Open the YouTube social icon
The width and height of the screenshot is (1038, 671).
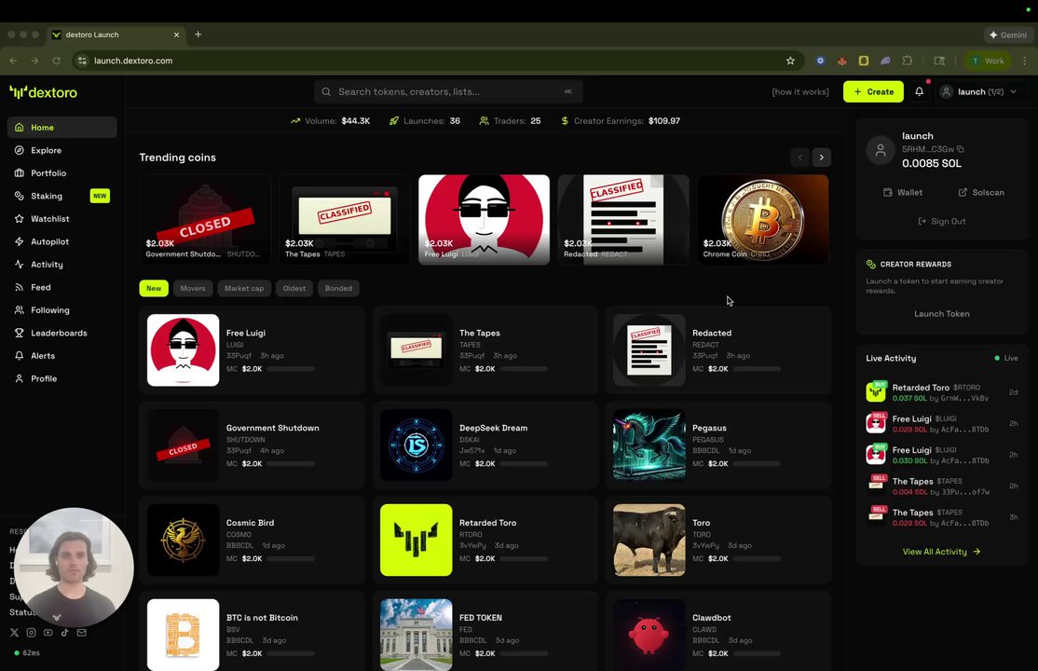(x=48, y=633)
